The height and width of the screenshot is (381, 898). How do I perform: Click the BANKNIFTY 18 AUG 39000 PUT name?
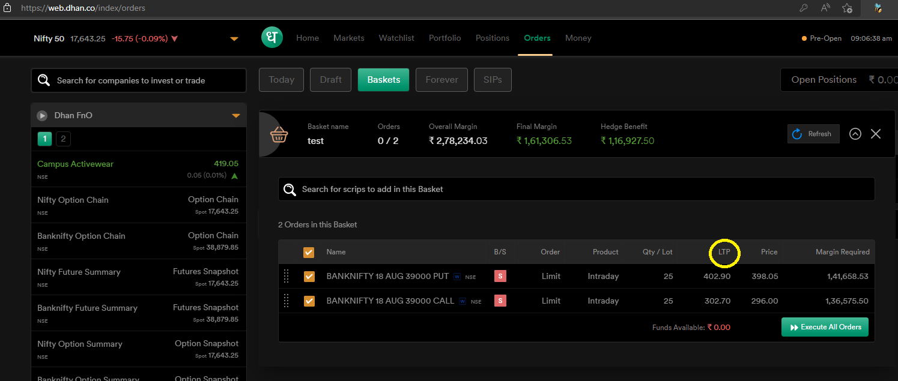coord(387,276)
